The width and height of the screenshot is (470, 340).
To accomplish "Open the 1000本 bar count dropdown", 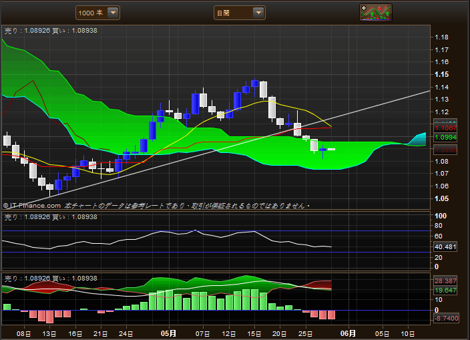I will [x=97, y=13].
